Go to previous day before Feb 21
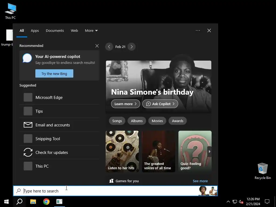This screenshot has width=276, height=207. [x=109, y=47]
